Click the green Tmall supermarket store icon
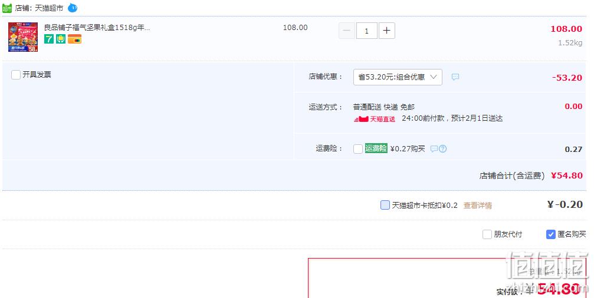The width and height of the screenshot is (594, 298). point(7,8)
